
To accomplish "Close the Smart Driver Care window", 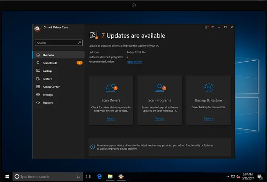I will (232, 27).
